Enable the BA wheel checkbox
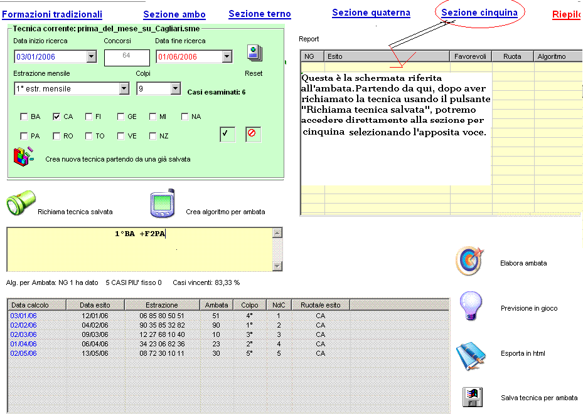Image resolution: width=583 pixels, height=414 pixels. [24, 117]
